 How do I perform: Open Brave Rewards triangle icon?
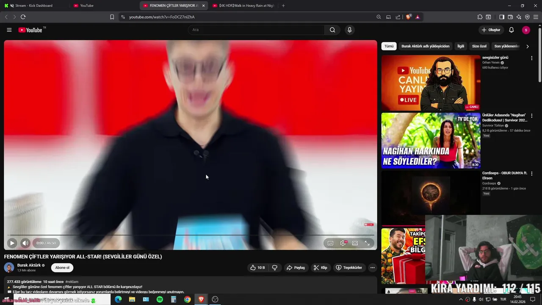pos(418,17)
